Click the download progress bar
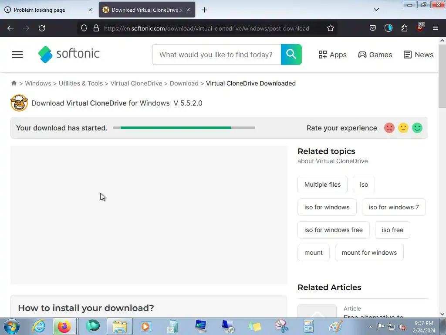This screenshot has width=446, height=335. (x=184, y=128)
